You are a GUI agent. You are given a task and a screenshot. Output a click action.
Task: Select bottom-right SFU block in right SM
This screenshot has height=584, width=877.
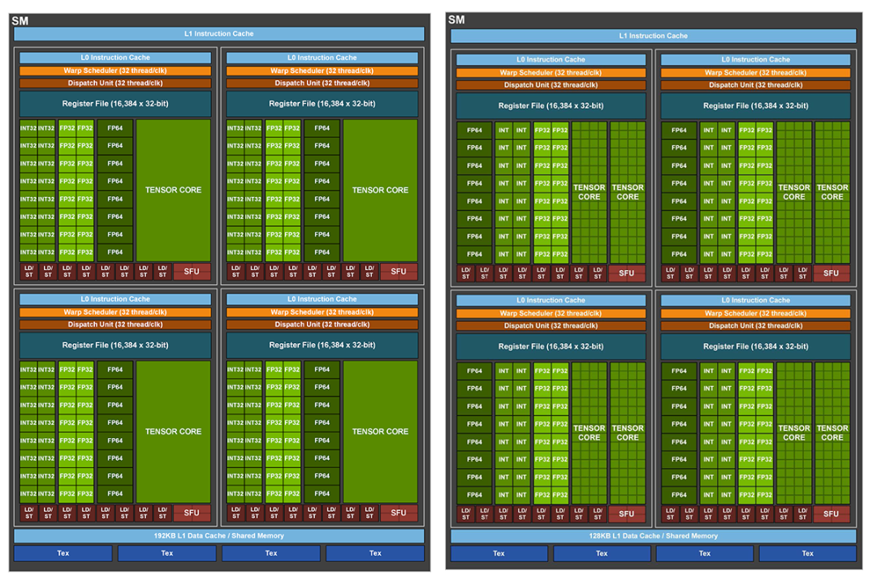(x=832, y=513)
